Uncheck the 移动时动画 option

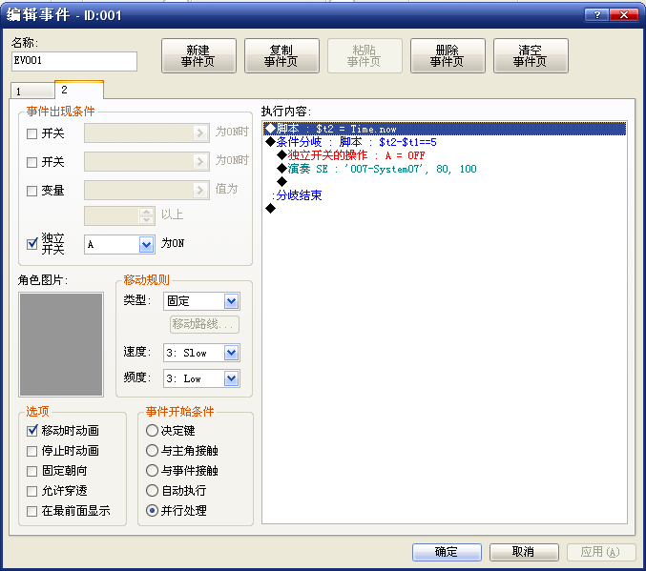[x=31, y=431]
